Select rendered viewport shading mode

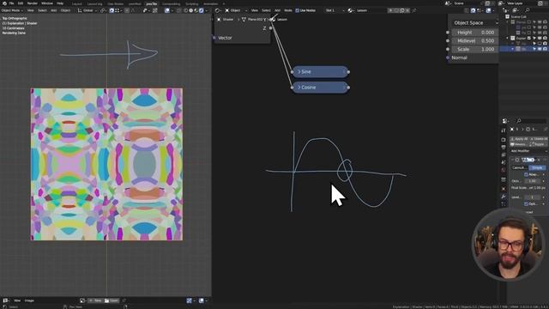point(202,10)
